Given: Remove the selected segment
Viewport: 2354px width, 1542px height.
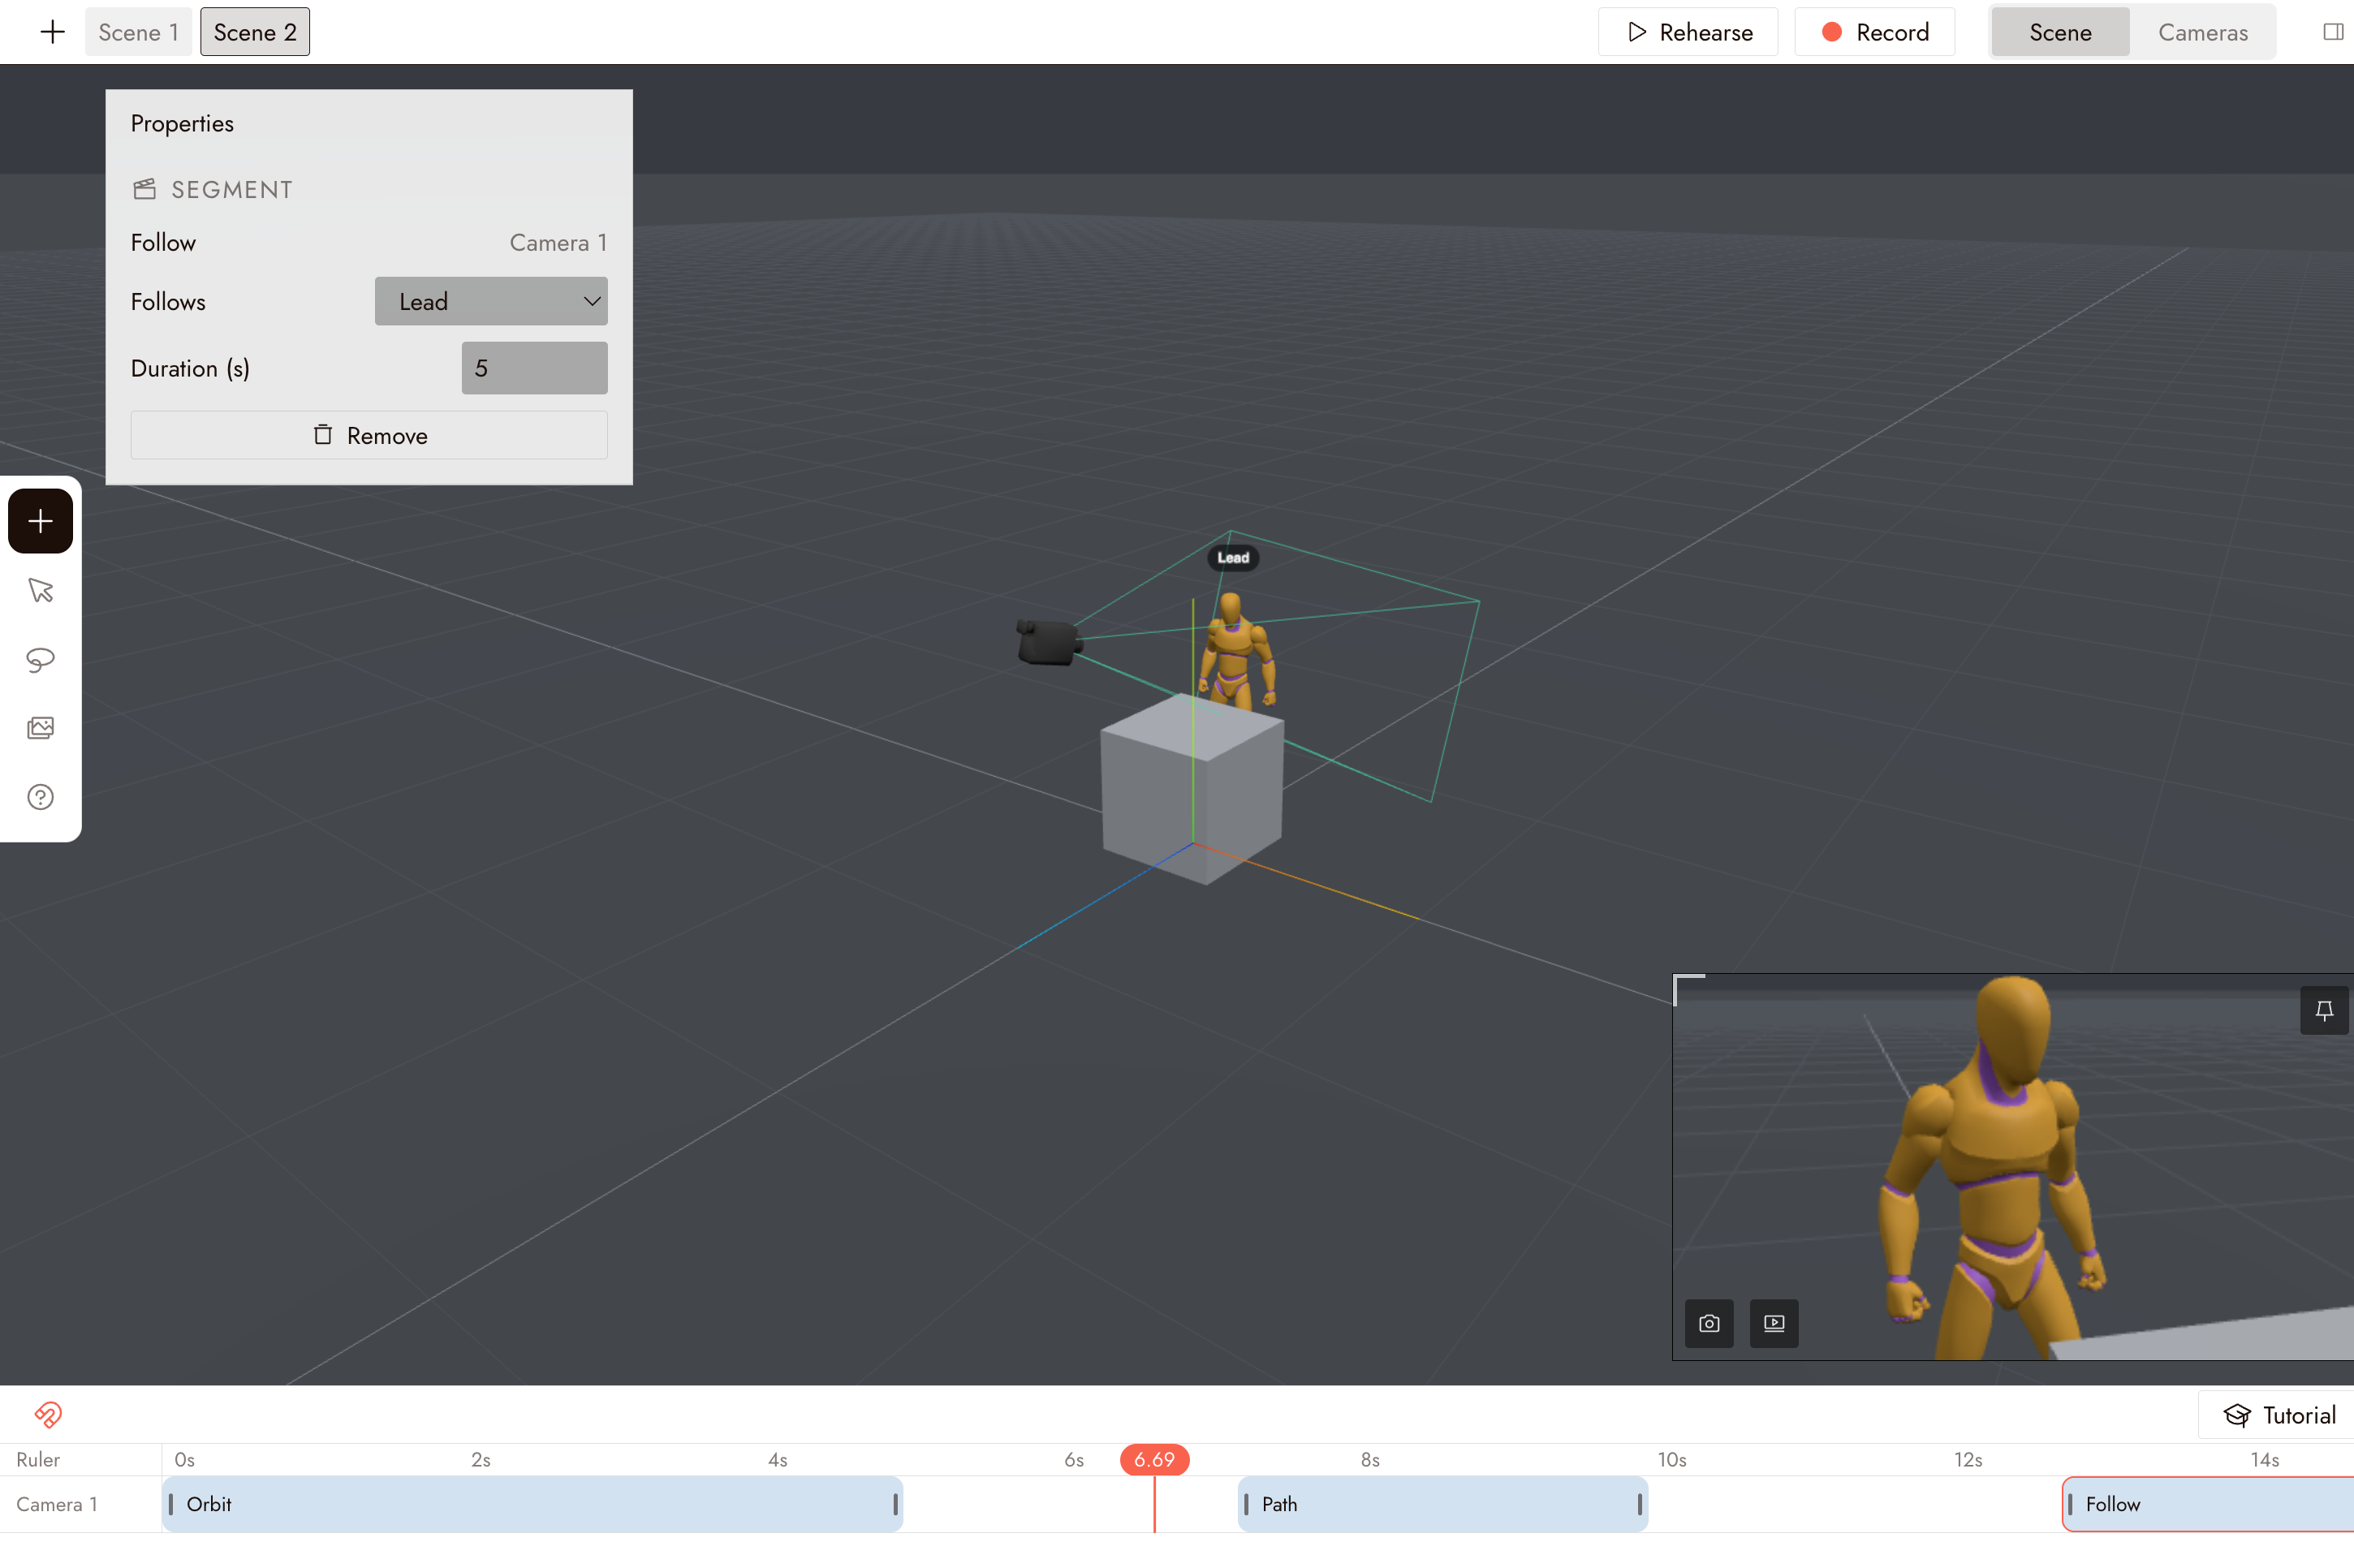Looking at the screenshot, I should (369, 435).
